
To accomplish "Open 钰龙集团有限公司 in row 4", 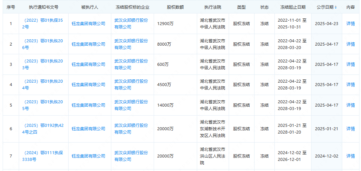I will (88, 85).
